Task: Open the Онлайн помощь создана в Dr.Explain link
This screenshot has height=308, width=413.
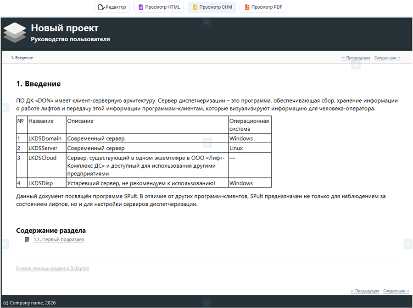Action: (x=52, y=268)
